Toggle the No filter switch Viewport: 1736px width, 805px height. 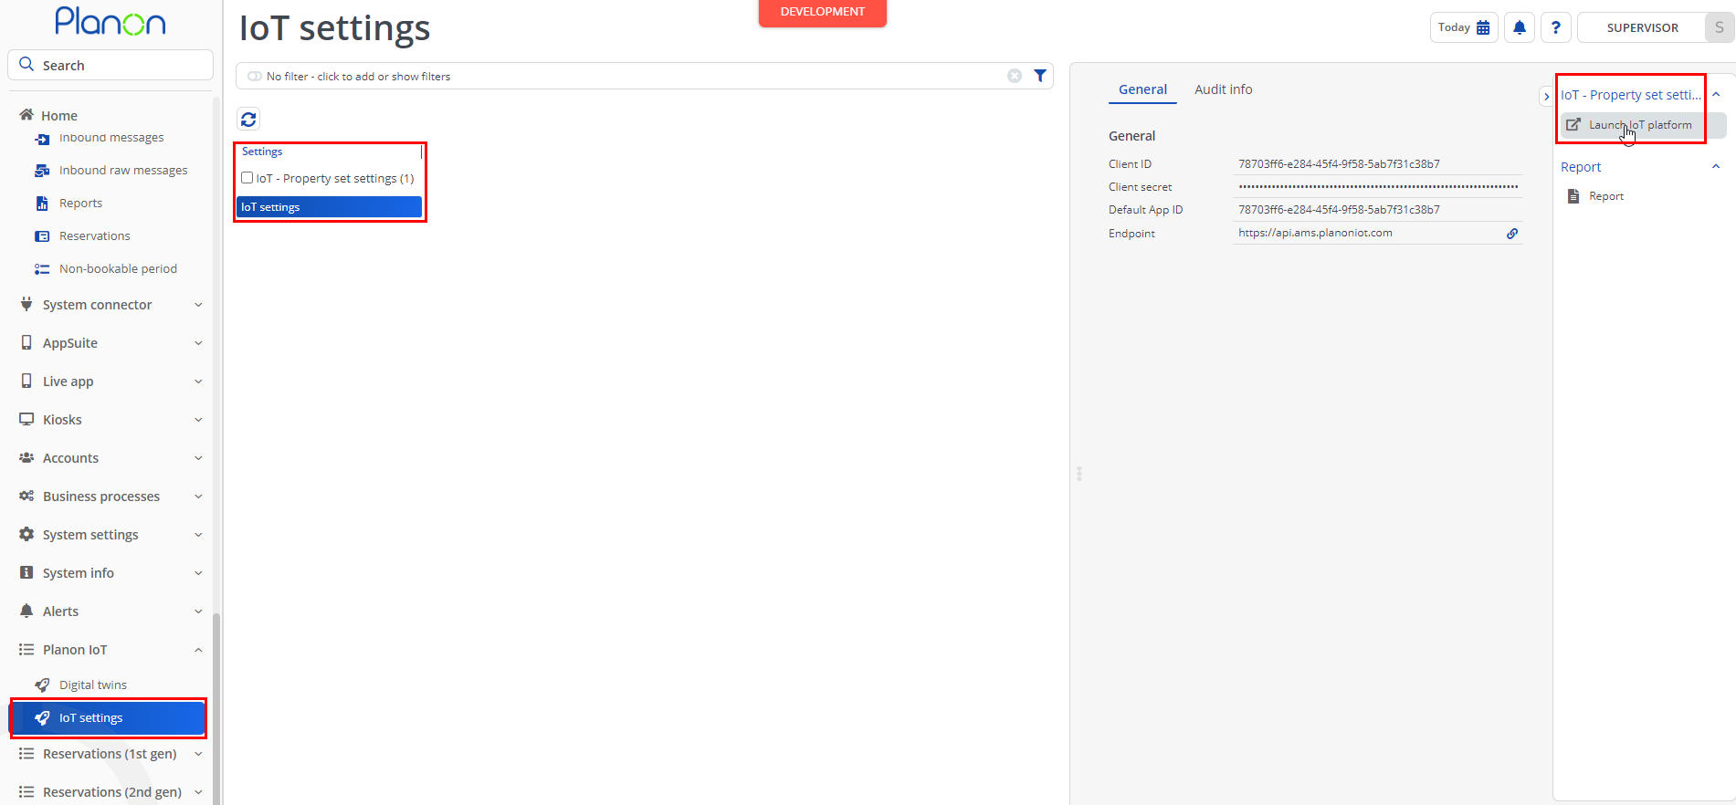click(x=255, y=77)
